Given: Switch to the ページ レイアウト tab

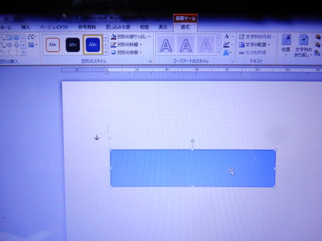Looking at the screenshot, I should click(x=53, y=27).
